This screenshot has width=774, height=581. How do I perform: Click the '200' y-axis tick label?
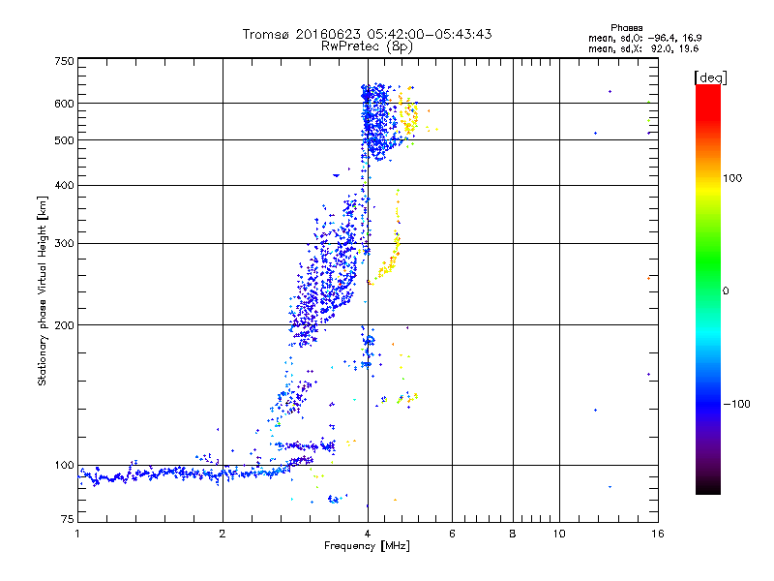tap(64, 325)
